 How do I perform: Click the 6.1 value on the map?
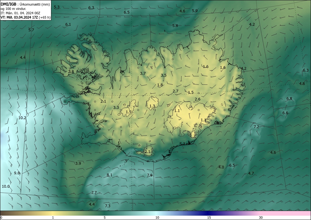coord(68,24)
